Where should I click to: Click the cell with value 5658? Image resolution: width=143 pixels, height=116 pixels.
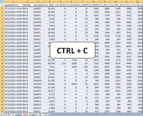pyautogui.click(x=71, y=67)
